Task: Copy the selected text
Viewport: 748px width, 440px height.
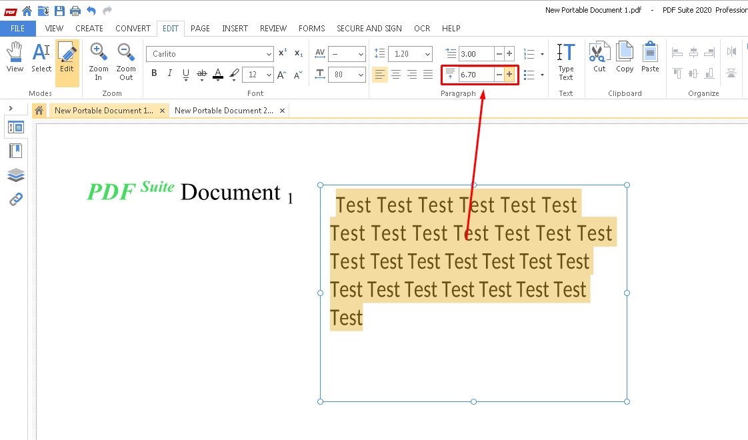Action: point(625,57)
